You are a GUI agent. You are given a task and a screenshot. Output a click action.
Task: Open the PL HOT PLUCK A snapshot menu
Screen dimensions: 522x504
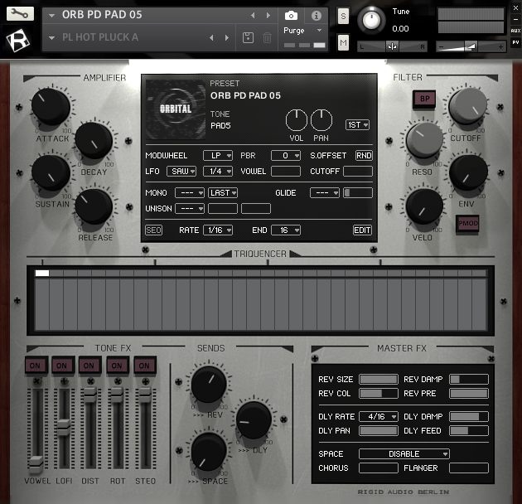(51, 37)
